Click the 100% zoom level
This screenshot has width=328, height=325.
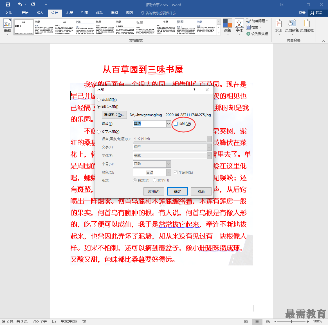pyautogui.click(x=318, y=321)
